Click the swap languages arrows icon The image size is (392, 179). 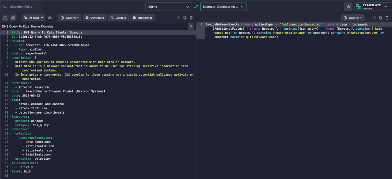click(196, 7)
